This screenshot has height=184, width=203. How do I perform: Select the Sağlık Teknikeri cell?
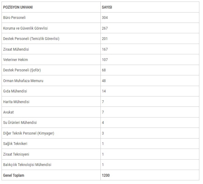click(15, 144)
